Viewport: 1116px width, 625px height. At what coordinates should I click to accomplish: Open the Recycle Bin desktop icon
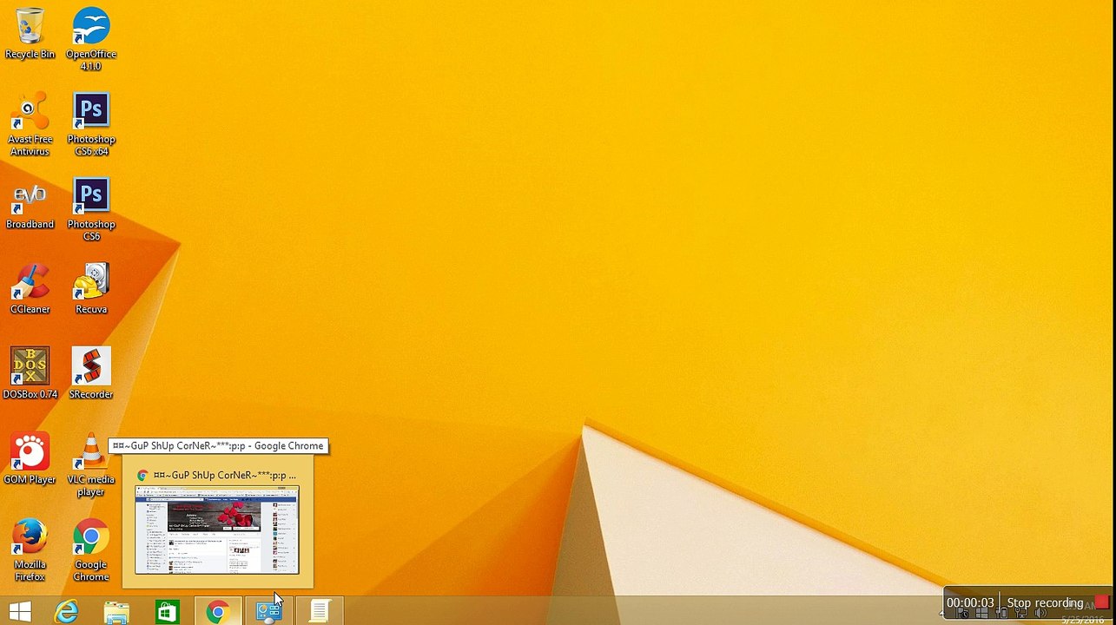(x=30, y=35)
